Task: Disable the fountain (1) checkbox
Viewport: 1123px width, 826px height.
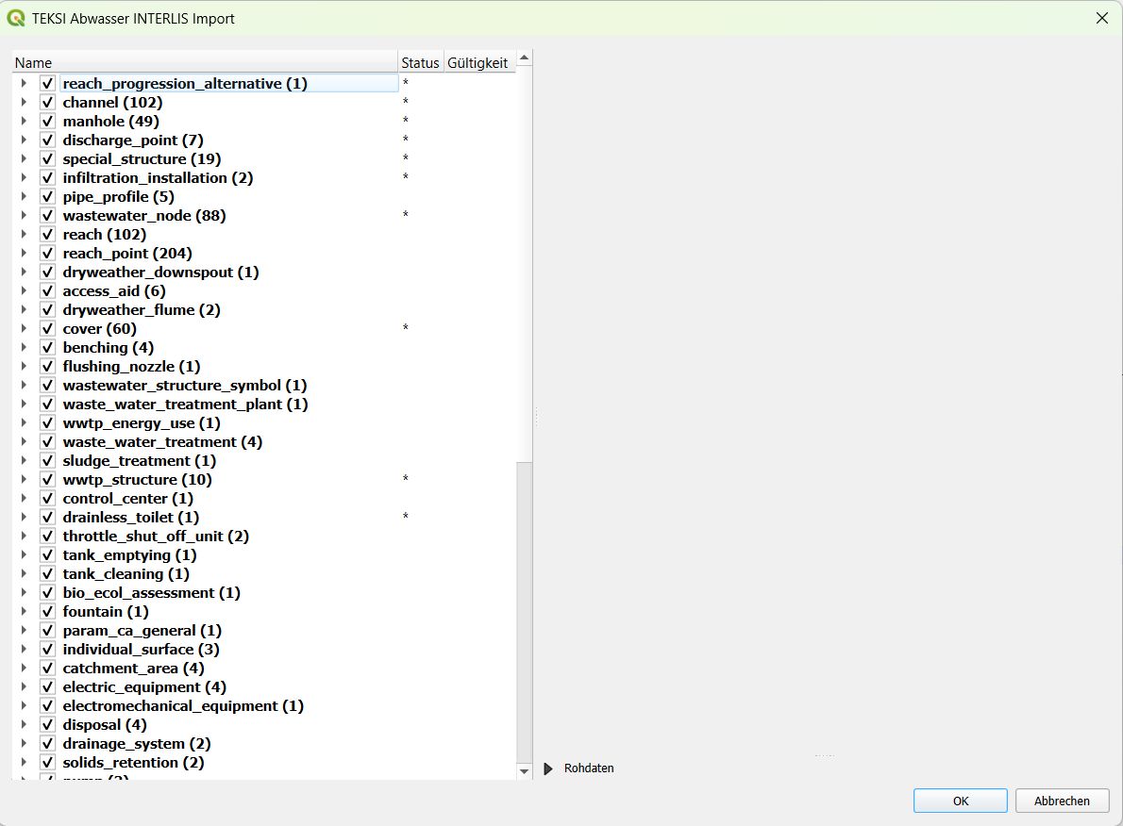Action: click(47, 611)
